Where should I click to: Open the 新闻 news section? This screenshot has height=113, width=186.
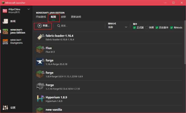[13, 21]
